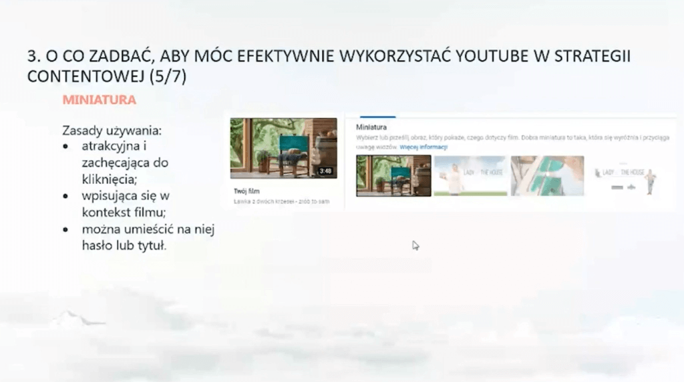Click the 'Zasady używania:' text
The image size is (684, 382).
(x=112, y=131)
